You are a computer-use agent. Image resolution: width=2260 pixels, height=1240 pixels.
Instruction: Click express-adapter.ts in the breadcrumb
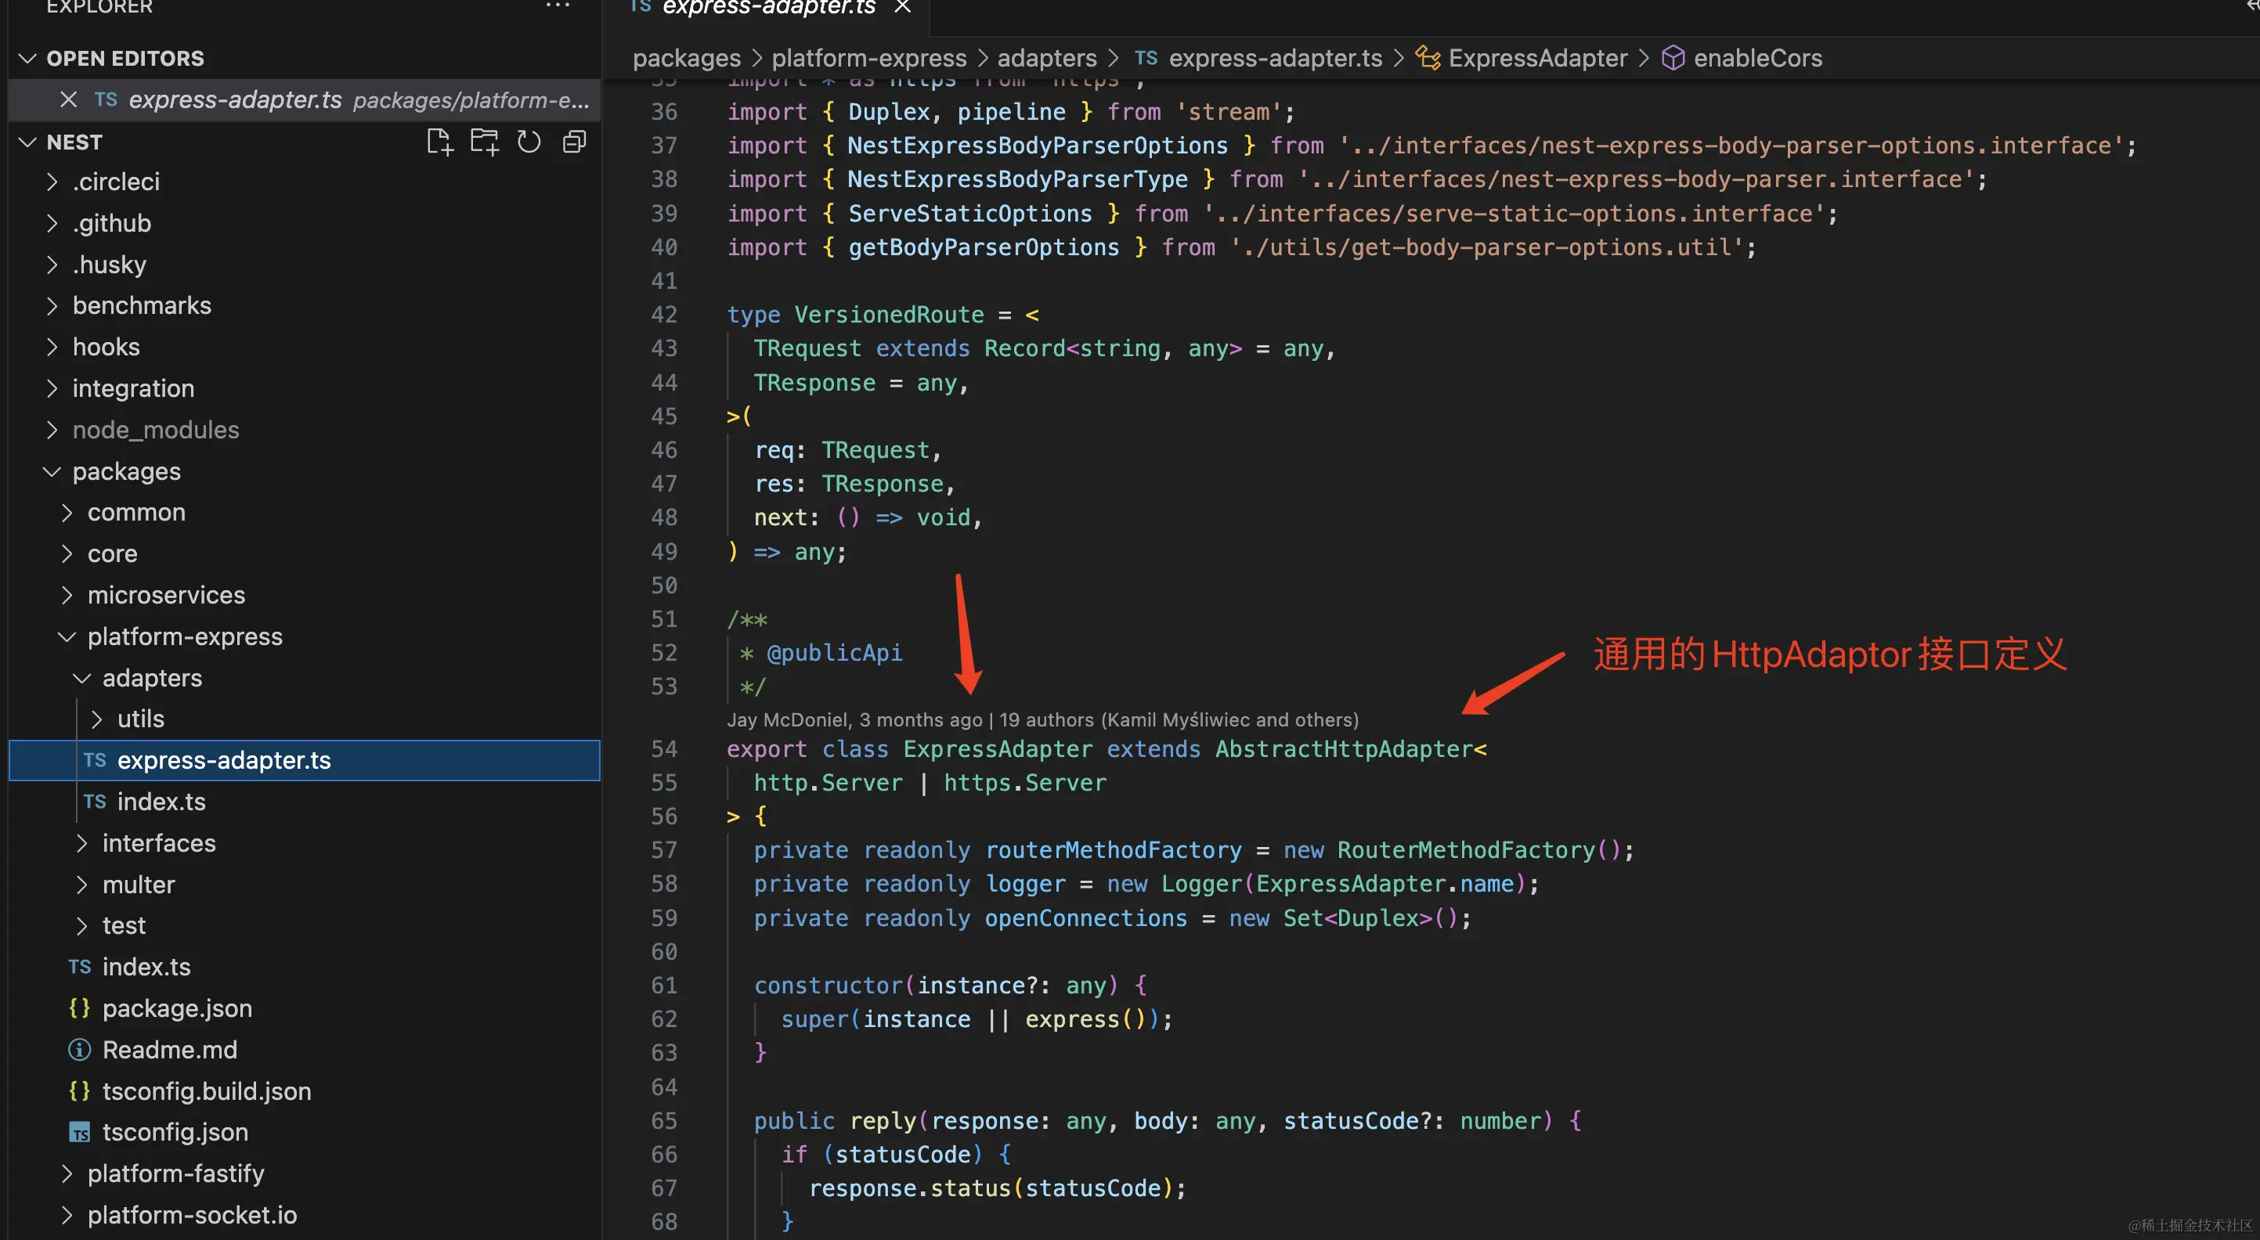point(1276,58)
